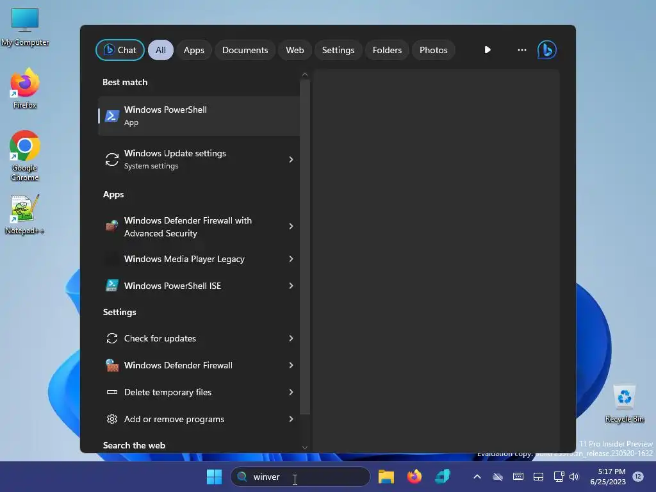The image size is (656, 492).
Task: Click results scrollbar down arrow
Action: click(x=305, y=447)
